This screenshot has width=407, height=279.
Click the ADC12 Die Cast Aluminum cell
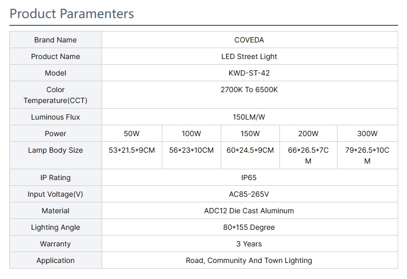pos(249,211)
